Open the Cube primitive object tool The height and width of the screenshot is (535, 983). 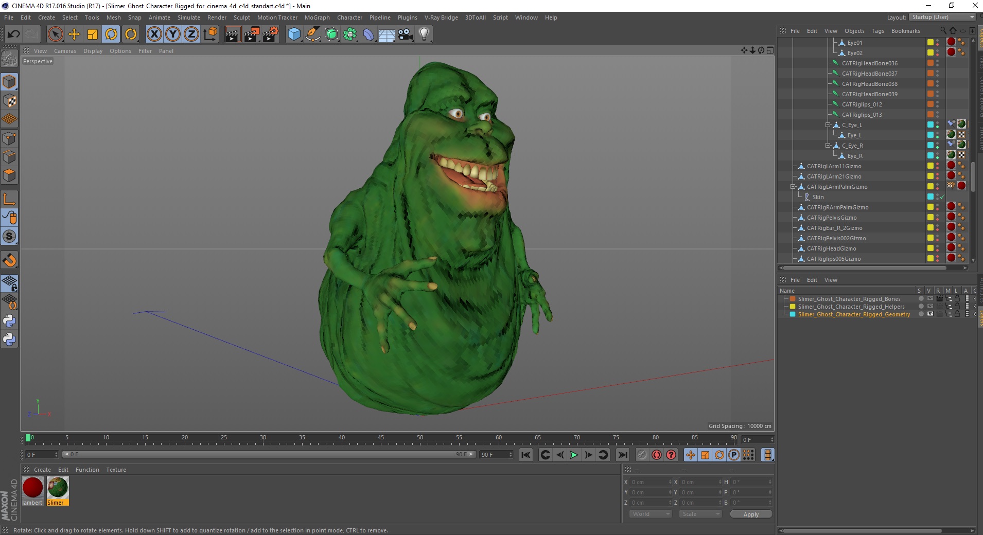click(294, 34)
